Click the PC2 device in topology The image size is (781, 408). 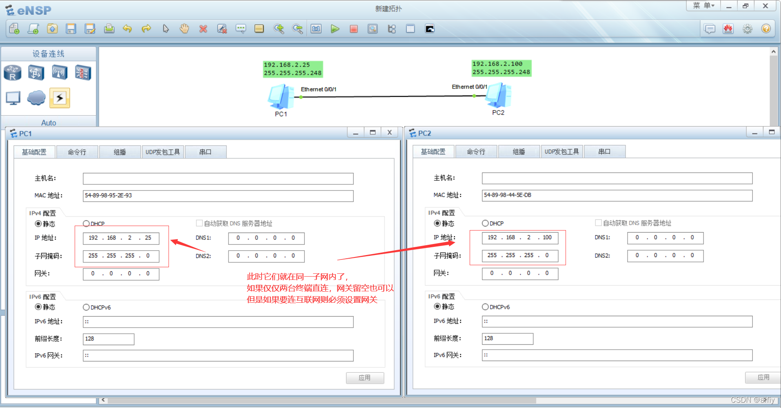[498, 95]
